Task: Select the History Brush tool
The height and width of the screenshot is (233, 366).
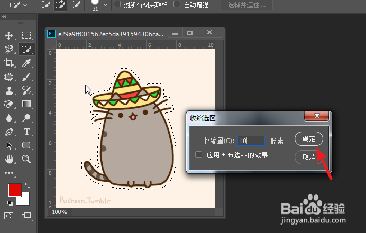Action: (x=26, y=90)
